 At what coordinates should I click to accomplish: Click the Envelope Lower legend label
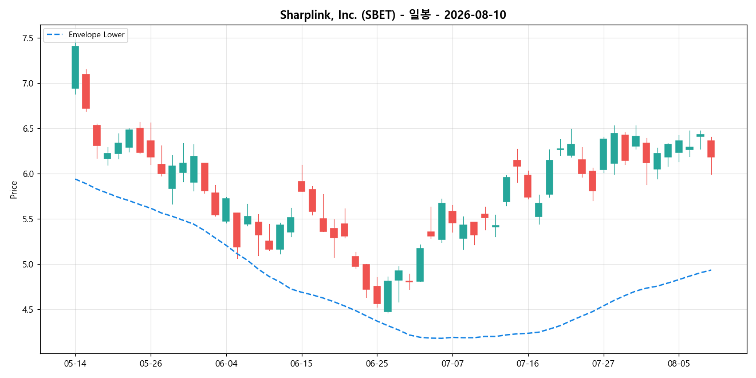(x=96, y=35)
